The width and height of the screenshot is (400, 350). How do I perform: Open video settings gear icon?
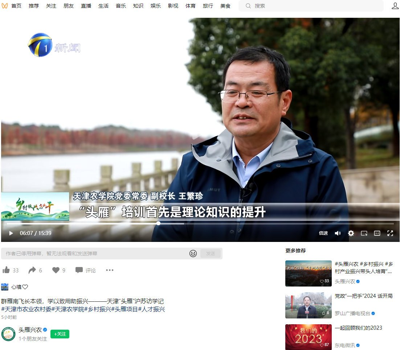(351, 233)
